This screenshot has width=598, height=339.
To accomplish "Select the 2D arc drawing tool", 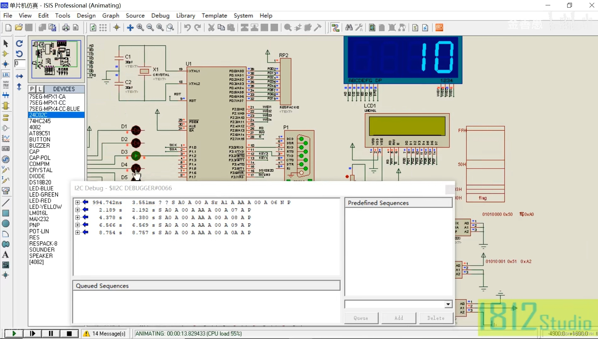I will (x=6, y=234).
